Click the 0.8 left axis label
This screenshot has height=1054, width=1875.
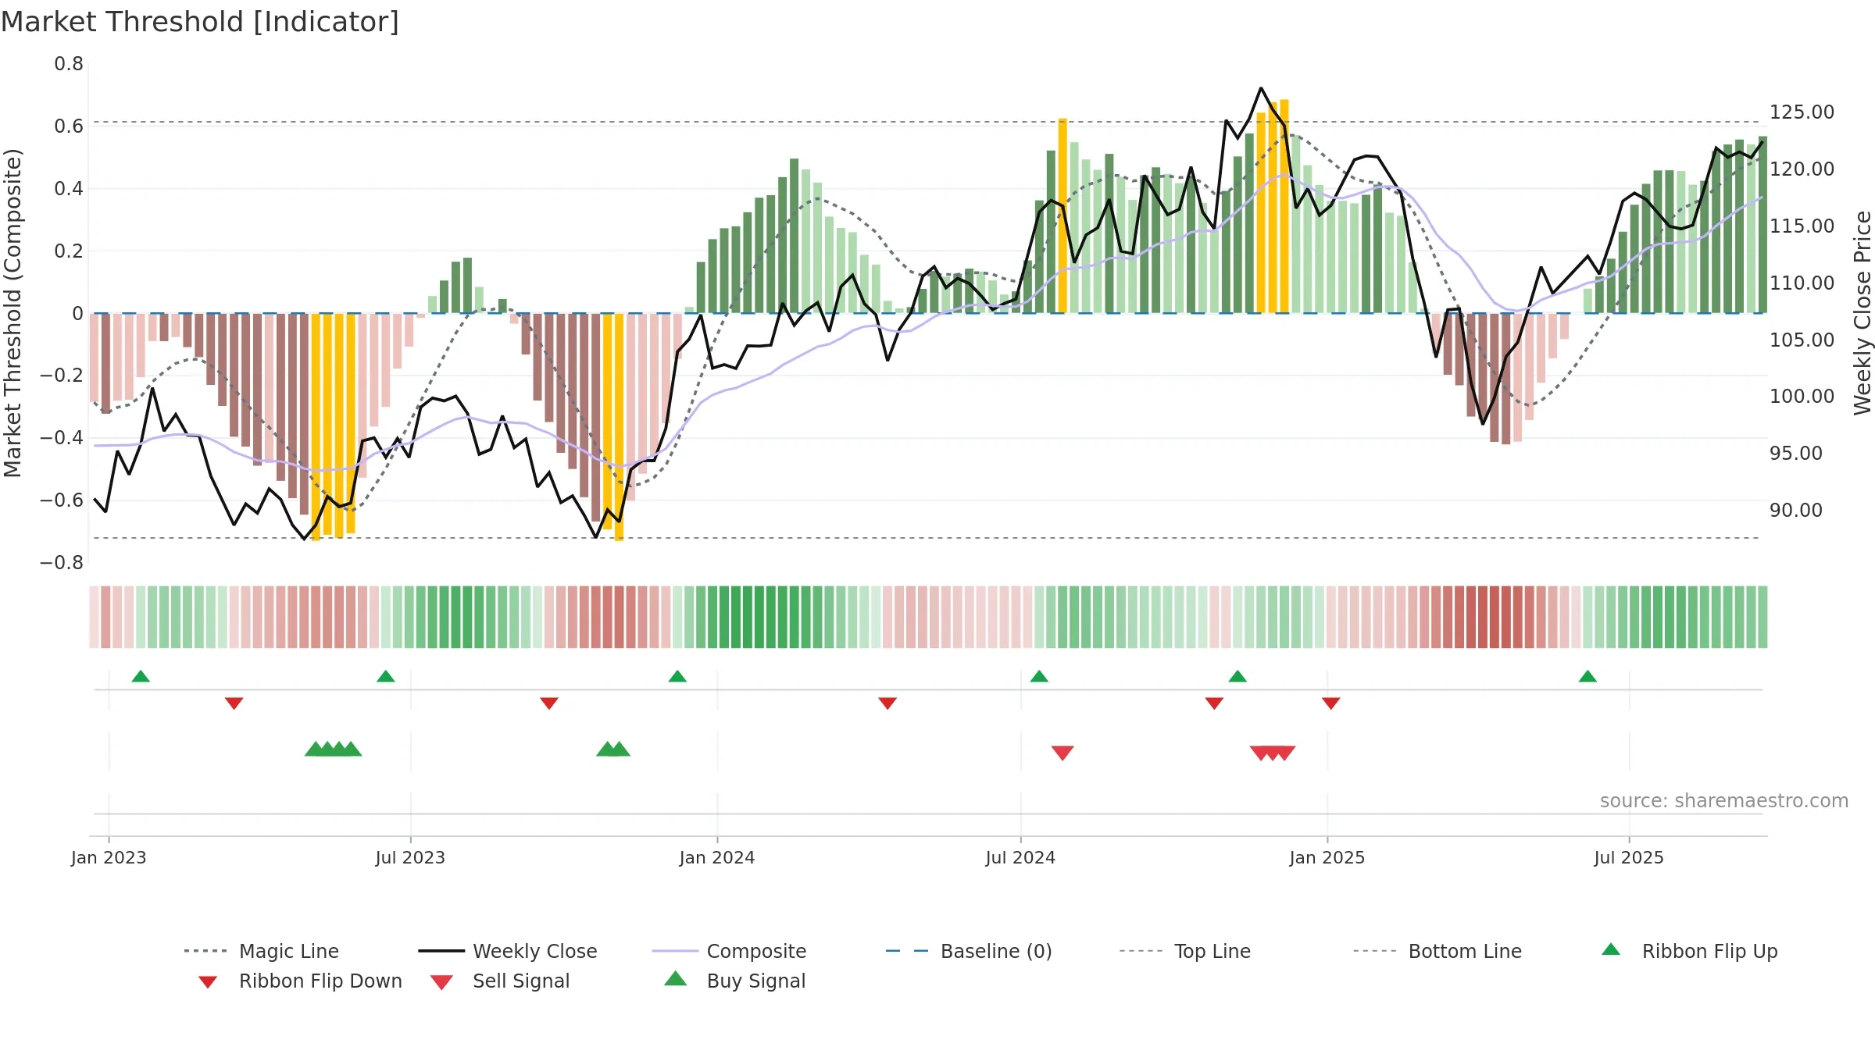pyautogui.click(x=69, y=63)
